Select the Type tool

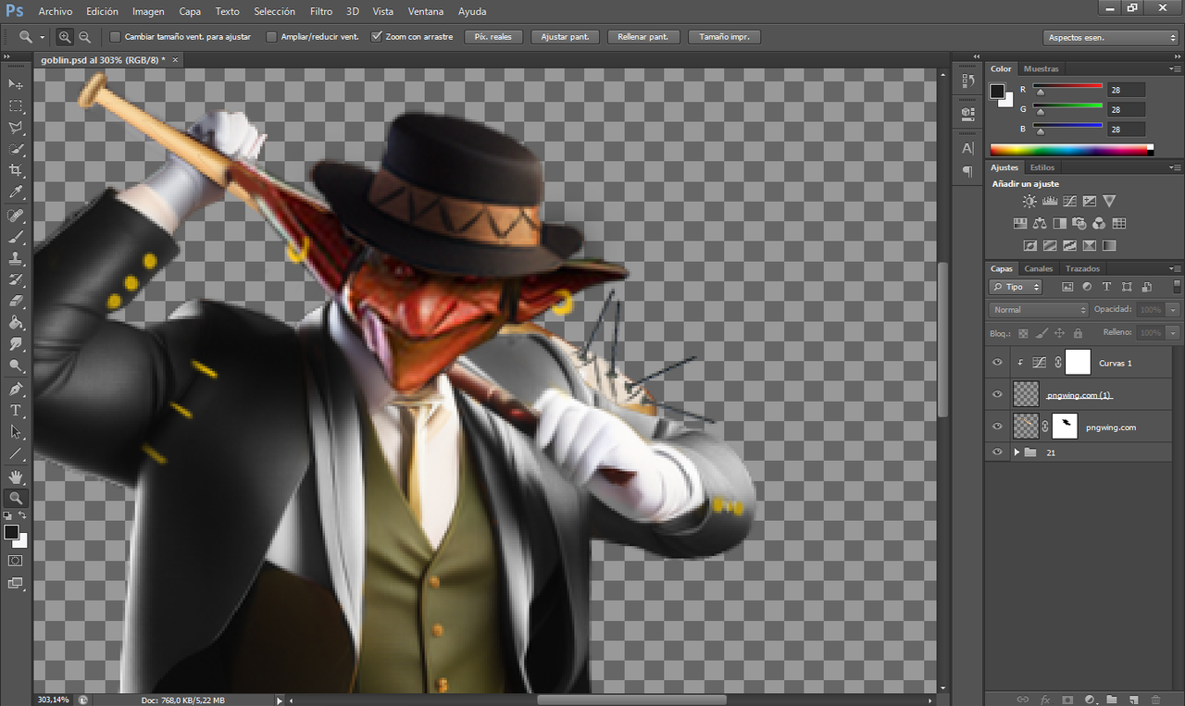coord(16,410)
